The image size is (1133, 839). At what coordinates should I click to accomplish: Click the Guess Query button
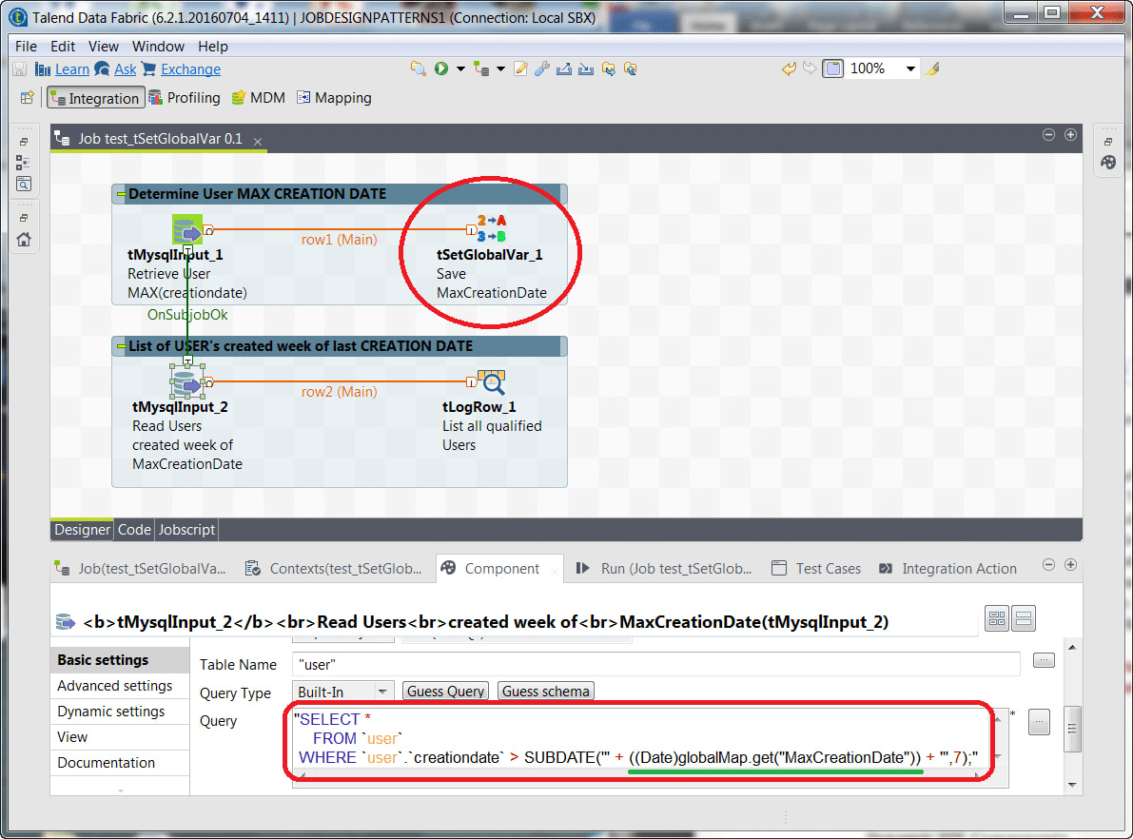coord(444,691)
